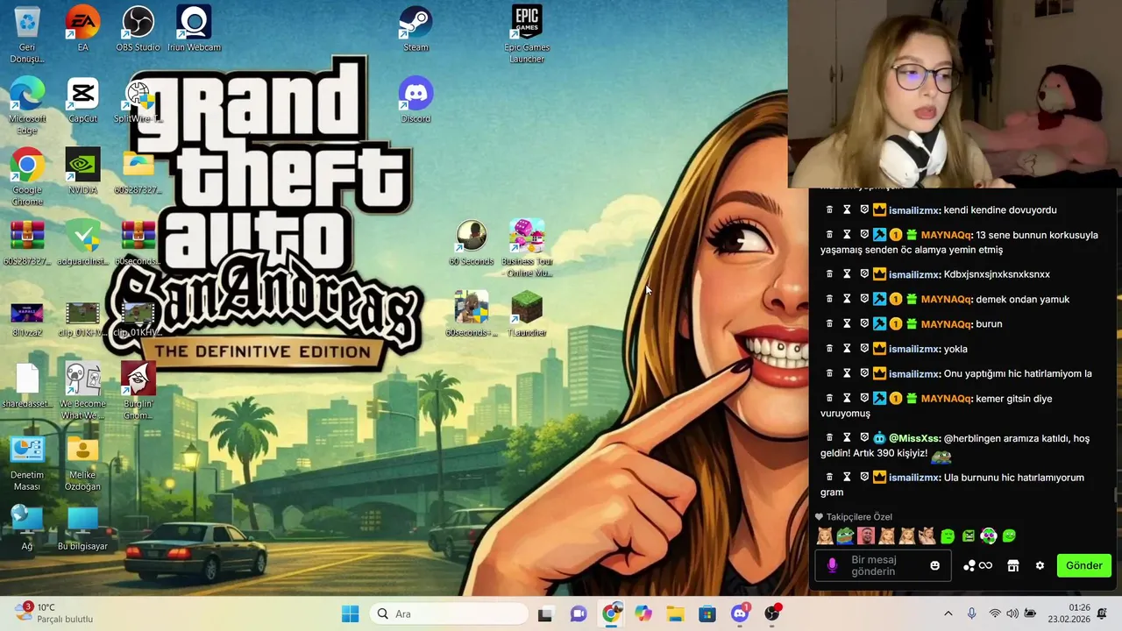
Task: Ban user on the 'yokla' chat message
Action: click(864, 349)
